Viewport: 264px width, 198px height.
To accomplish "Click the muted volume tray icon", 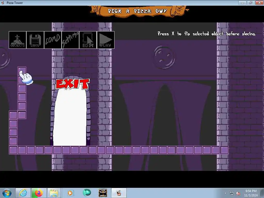I will 238,193.
